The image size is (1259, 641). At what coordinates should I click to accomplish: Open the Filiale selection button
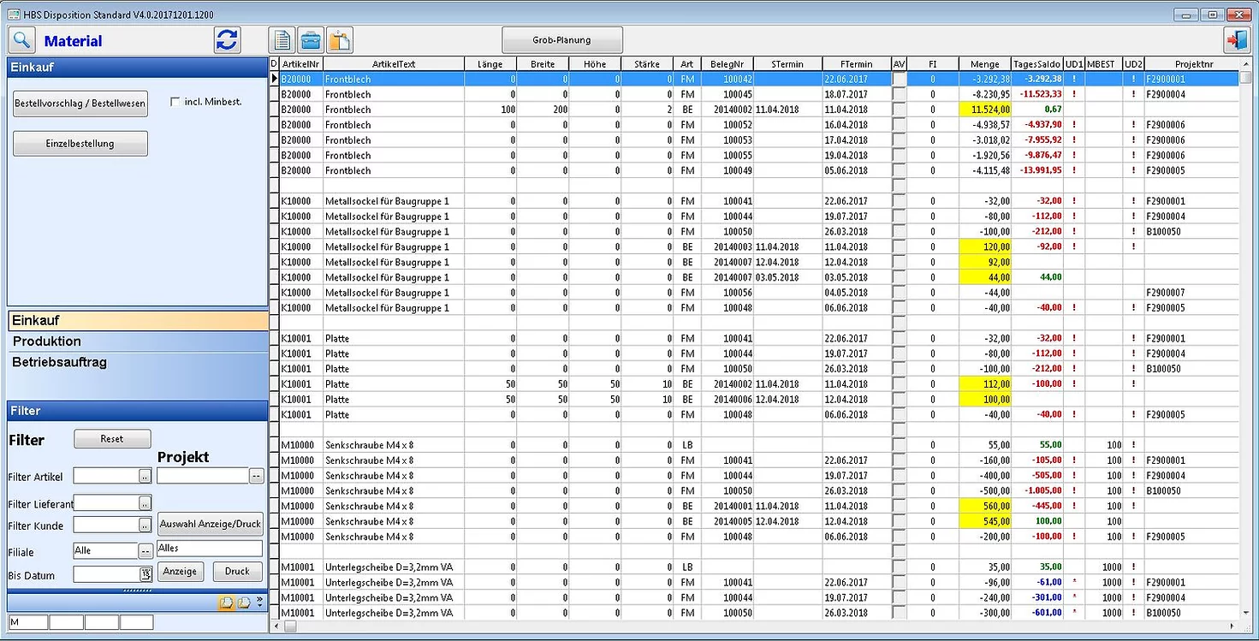tap(145, 551)
